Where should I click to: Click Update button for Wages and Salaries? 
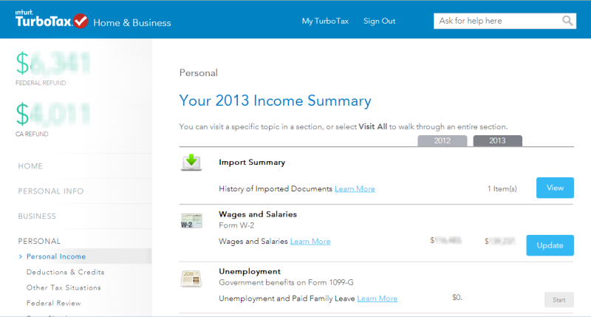pos(550,245)
